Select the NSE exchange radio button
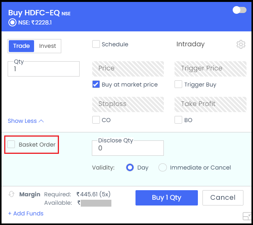 [12, 23]
